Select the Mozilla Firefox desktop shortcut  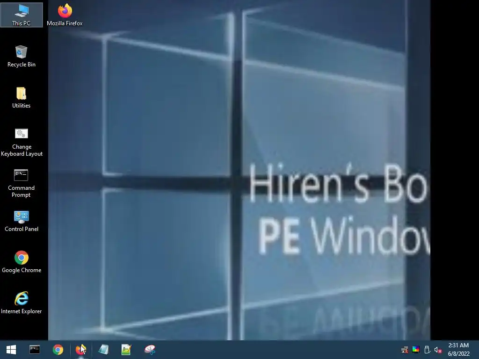[x=65, y=15]
